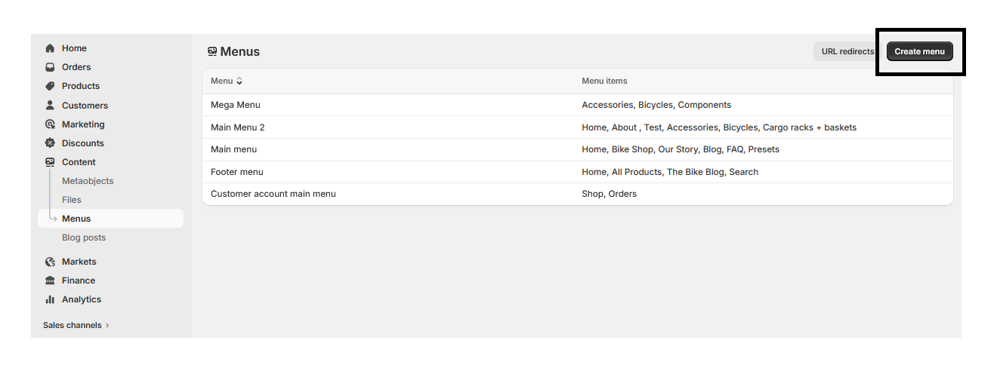Click the Finance bank icon

[50, 281]
